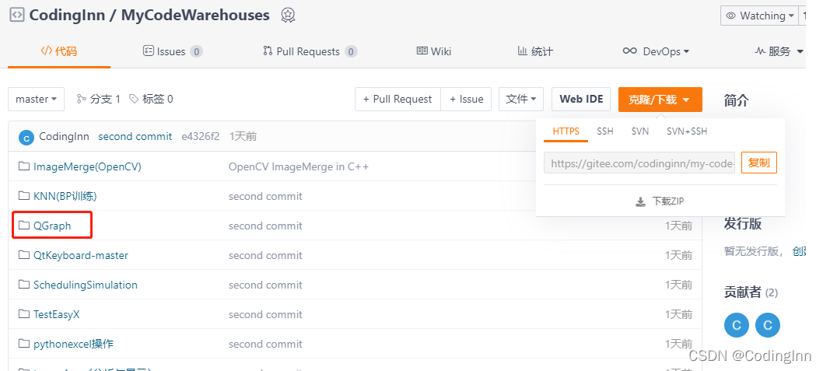
Task: Click the folder icon for SchedulingSimulation
Action: pos(23,285)
